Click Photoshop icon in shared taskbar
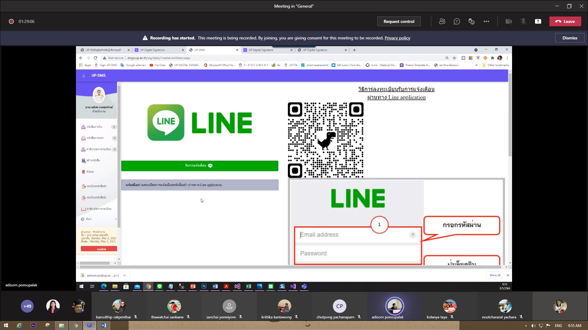The width and height of the screenshot is (588, 330). click(204, 286)
